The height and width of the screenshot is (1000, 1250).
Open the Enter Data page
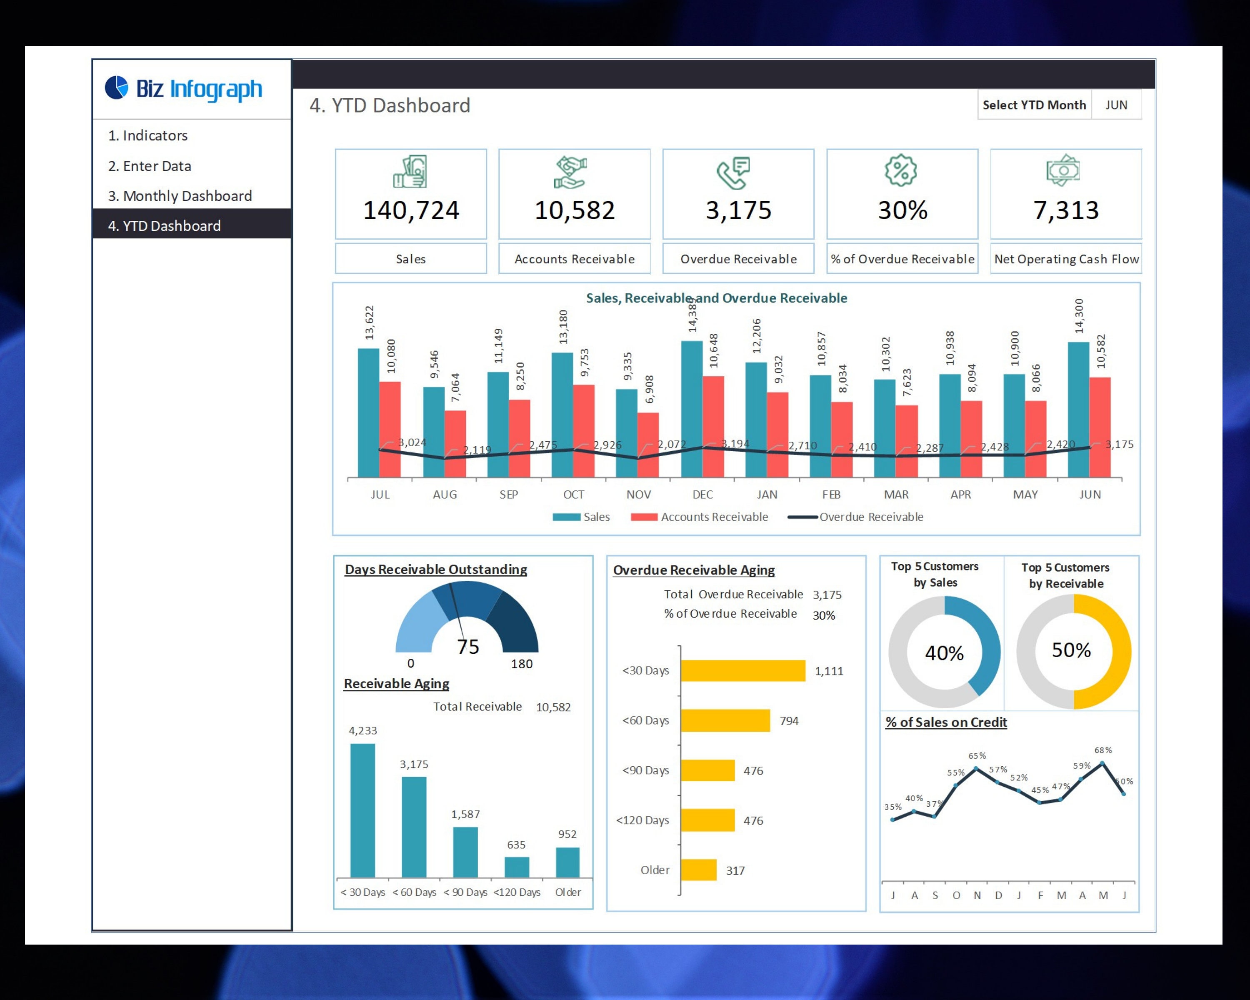click(x=149, y=166)
